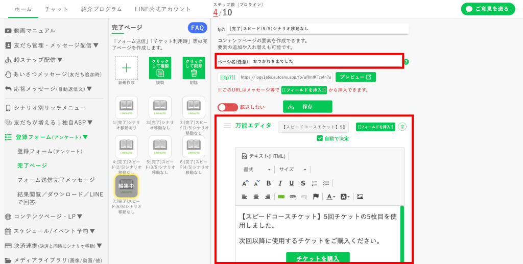Expand 友だちが増える!独自ASP menu
The width and height of the screenshot is (523, 264).
tap(49, 123)
